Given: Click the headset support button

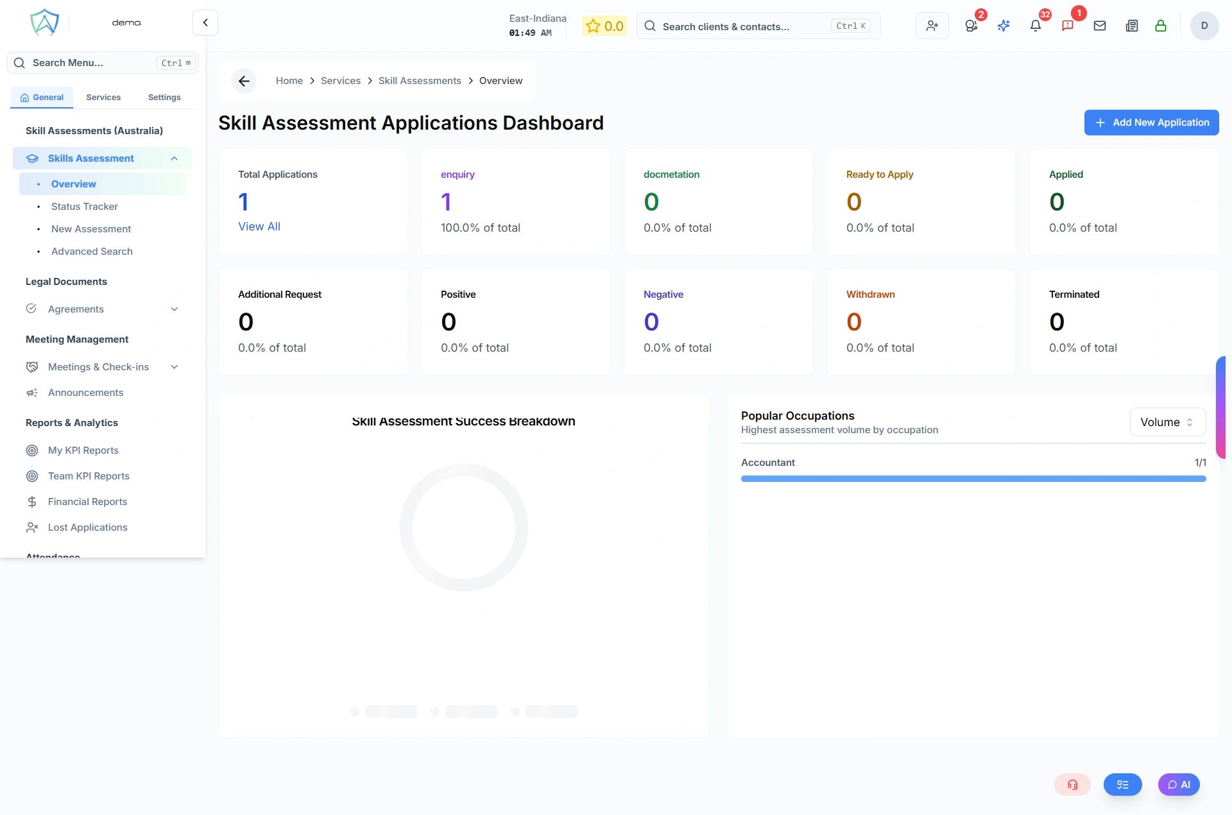Looking at the screenshot, I should pos(1072,784).
